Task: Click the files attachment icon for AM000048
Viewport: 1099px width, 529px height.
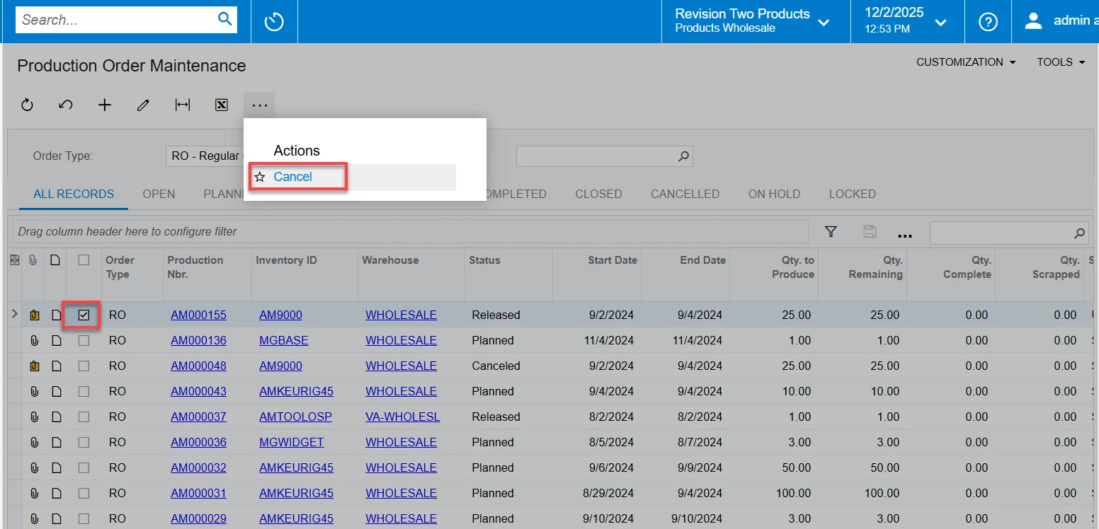Action: click(x=35, y=366)
